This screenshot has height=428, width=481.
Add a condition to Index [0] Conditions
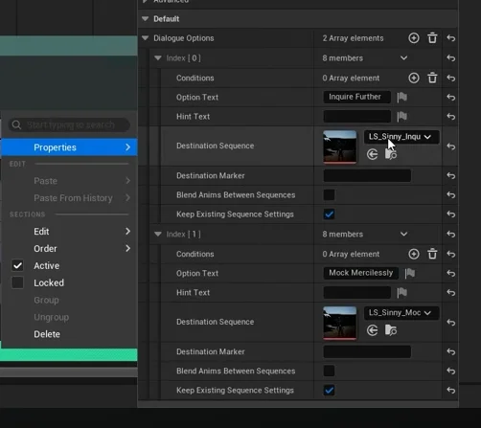click(x=414, y=78)
